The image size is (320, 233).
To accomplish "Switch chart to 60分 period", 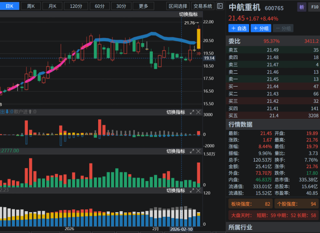I will (99, 6).
